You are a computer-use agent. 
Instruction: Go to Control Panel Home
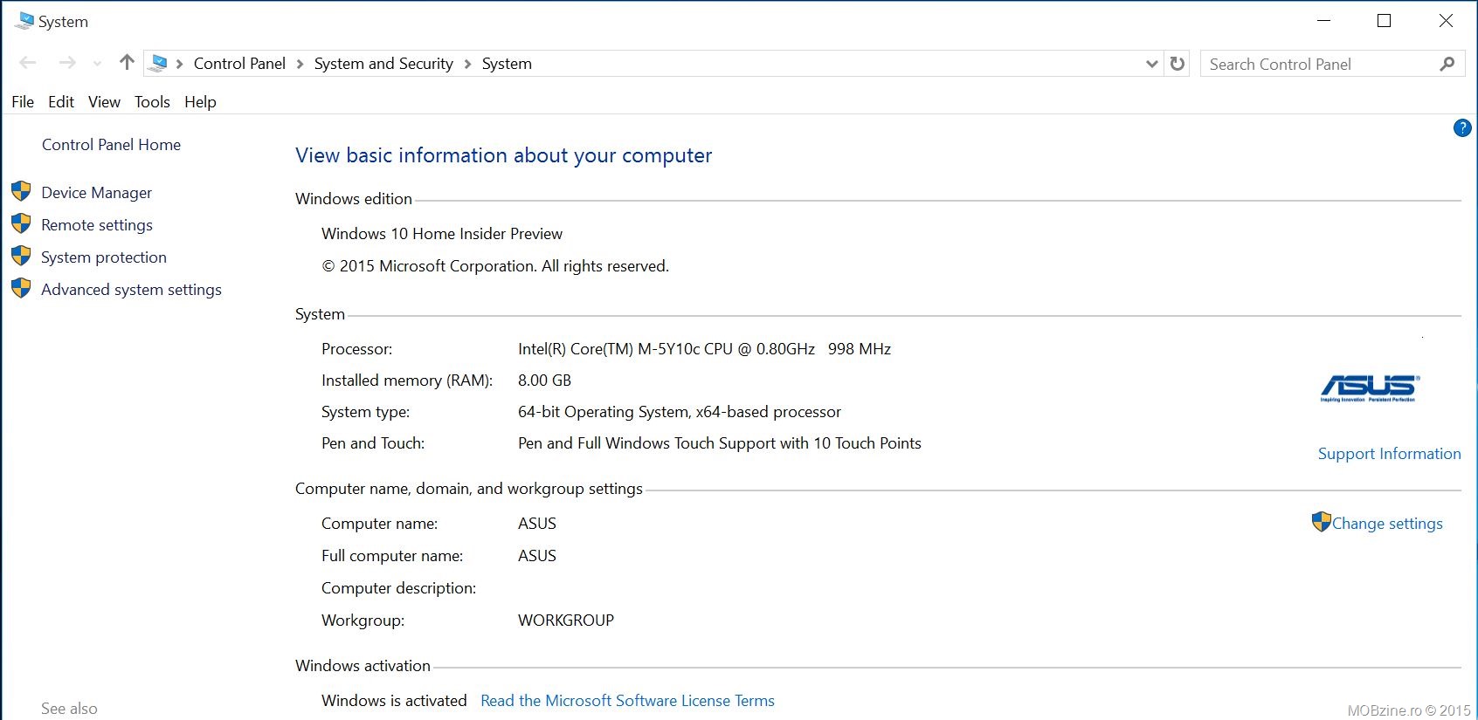click(111, 145)
